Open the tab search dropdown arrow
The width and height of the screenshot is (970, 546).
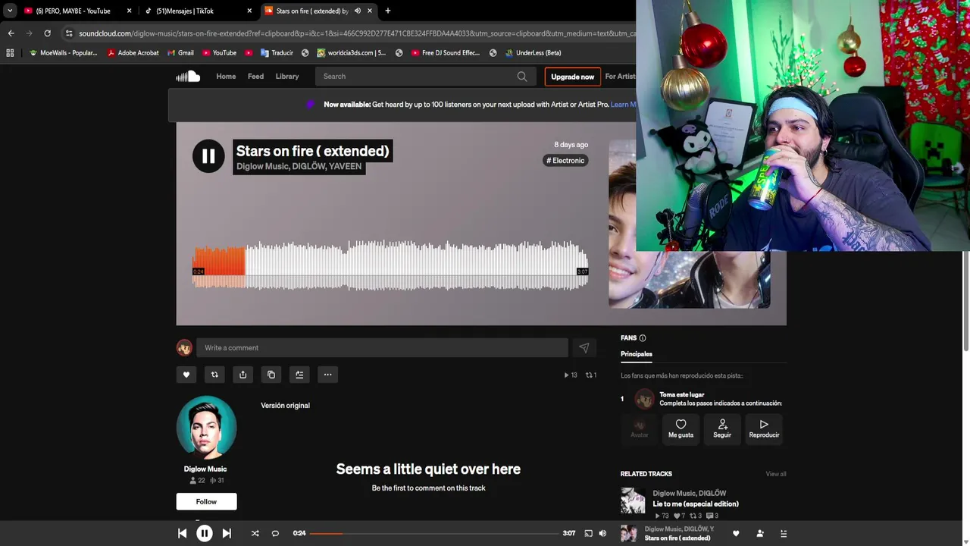click(x=10, y=11)
